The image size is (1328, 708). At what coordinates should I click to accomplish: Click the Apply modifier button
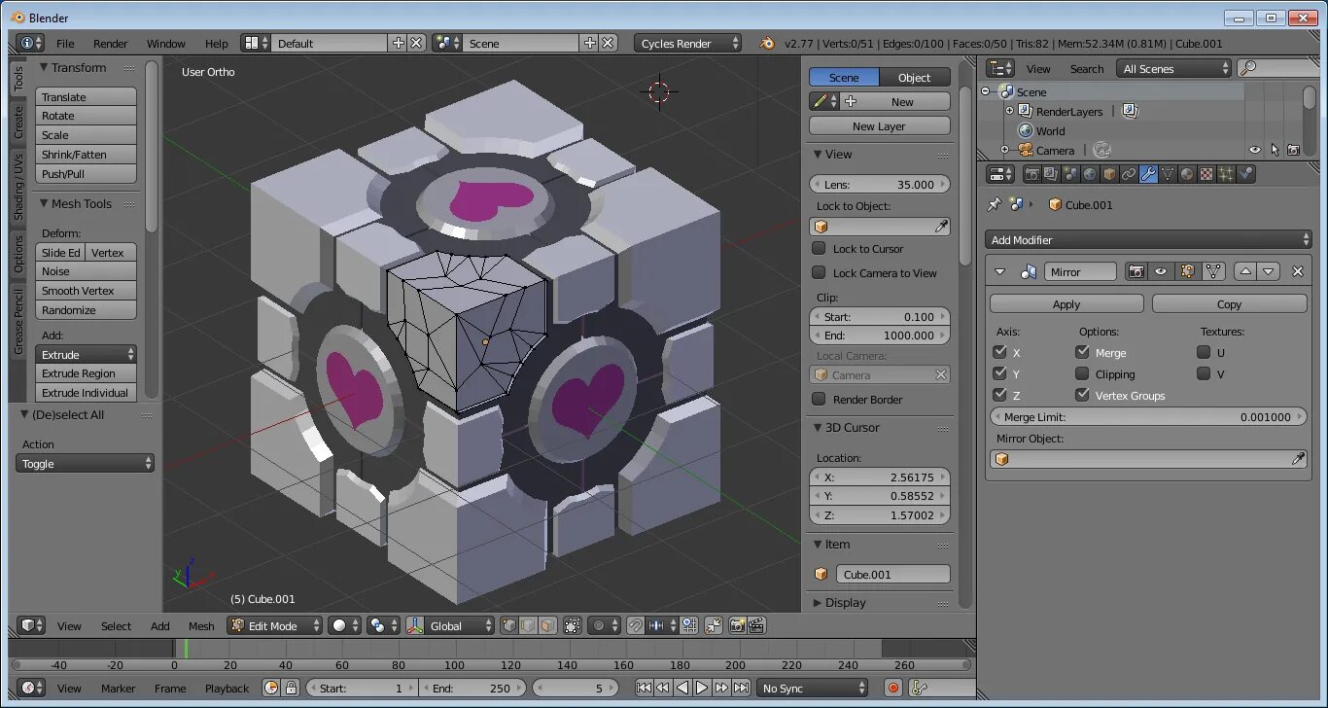tap(1066, 303)
